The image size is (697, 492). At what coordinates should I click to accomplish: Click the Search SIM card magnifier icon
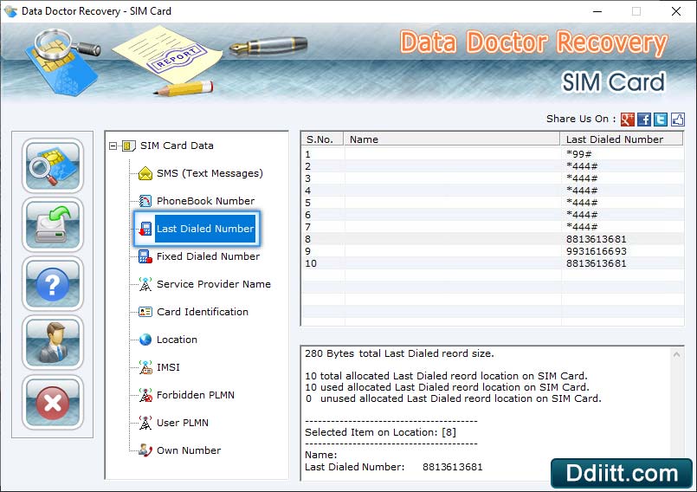coord(53,165)
